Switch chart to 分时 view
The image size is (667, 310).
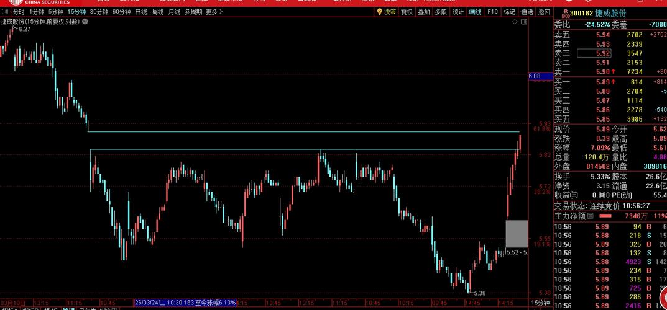coord(18,12)
